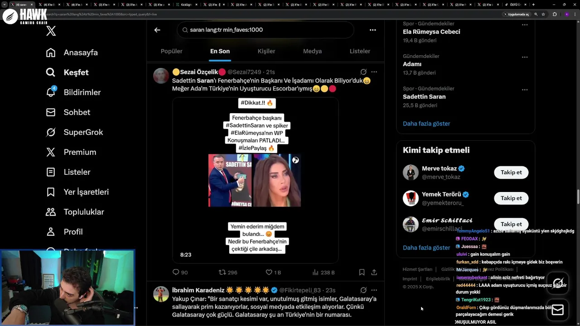
Task: Open more options for Adamı trend
Action: [x=525, y=58]
